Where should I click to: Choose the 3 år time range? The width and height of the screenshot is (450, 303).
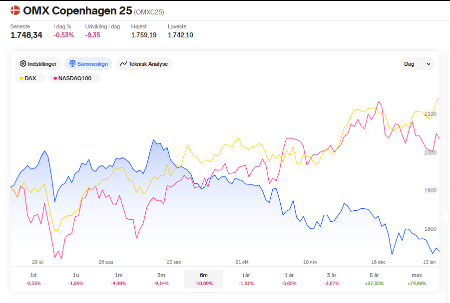point(332,279)
